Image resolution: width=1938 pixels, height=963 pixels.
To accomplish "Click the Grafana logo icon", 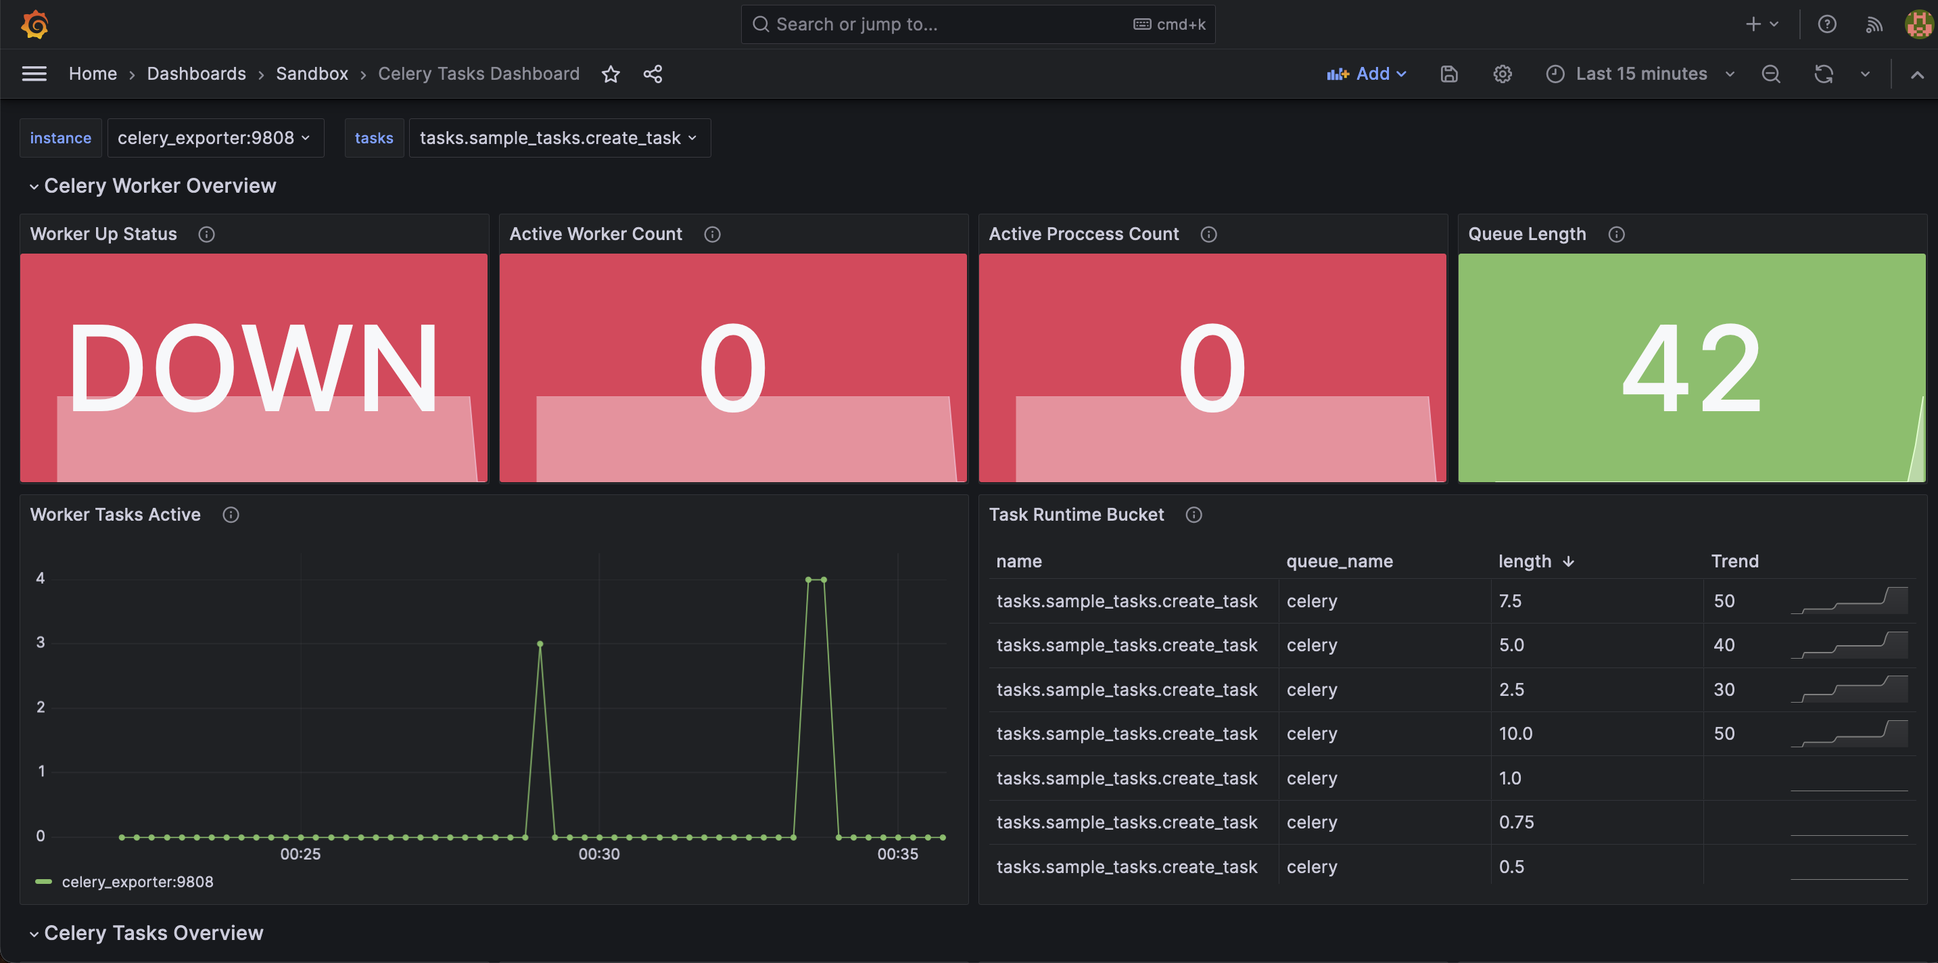I will [34, 24].
